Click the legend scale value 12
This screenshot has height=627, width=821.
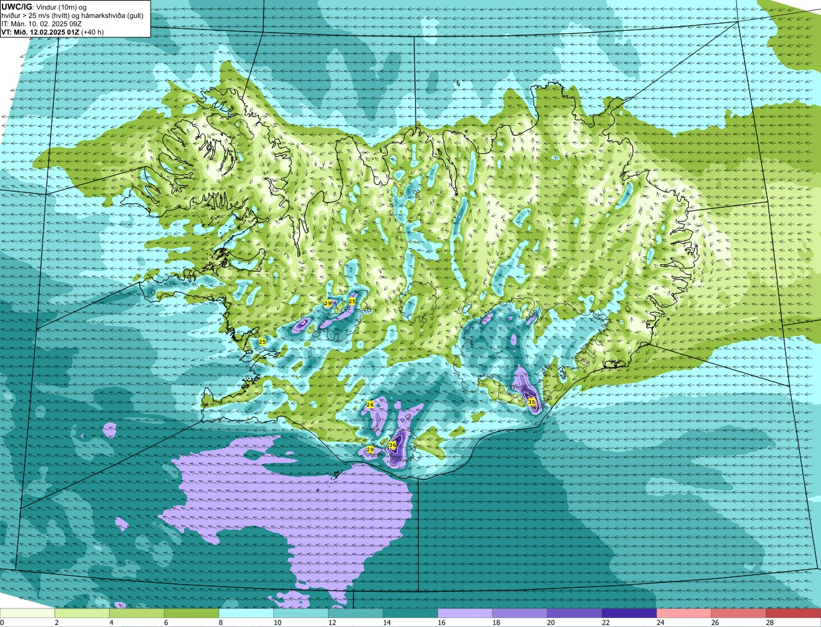click(332, 623)
